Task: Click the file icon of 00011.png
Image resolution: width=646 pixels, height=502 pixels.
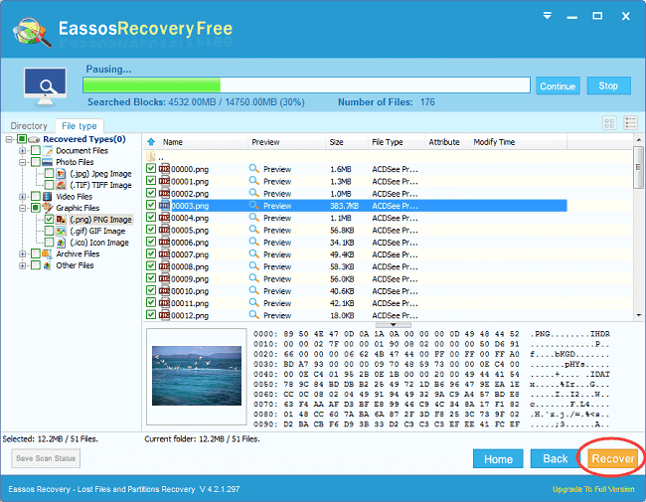Action: coord(164,303)
